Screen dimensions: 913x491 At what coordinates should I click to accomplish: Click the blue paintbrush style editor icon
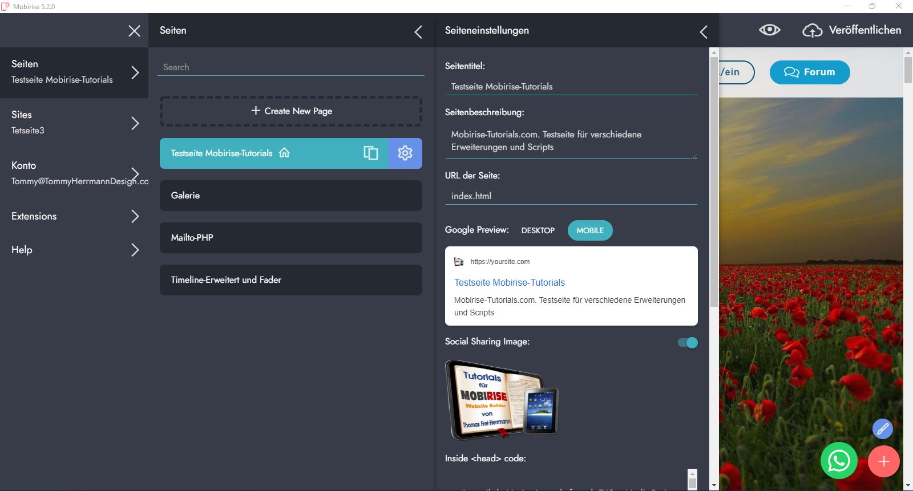882,428
